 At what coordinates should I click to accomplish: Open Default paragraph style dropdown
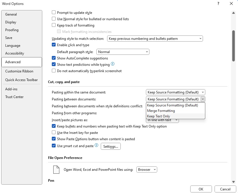pyautogui.click(x=123, y=52)
